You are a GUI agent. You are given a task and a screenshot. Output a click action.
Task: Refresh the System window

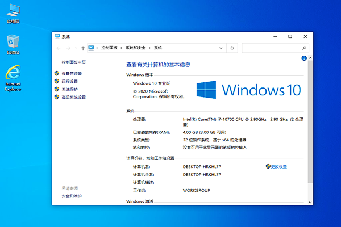click(232, 48)
